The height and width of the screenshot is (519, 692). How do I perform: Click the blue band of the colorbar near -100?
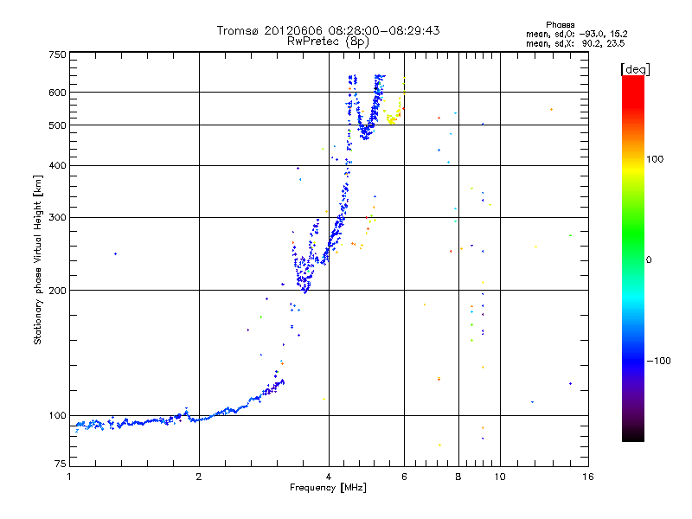[x=633, y=358]
